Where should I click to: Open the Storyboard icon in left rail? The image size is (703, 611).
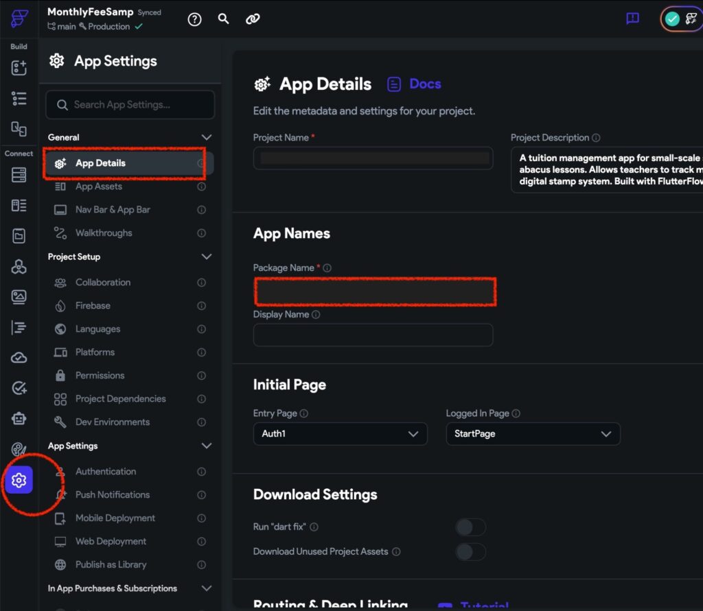pyautogui.click(x=19, y=129)
